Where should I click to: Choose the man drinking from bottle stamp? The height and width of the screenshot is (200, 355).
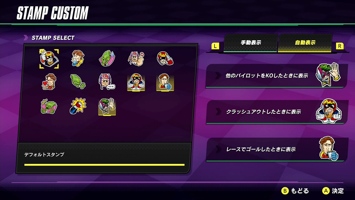pyautogui.click(x=78, y=58)
